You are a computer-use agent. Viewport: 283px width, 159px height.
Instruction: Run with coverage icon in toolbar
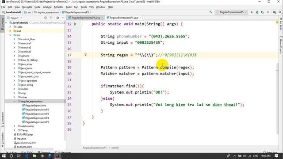262,12
